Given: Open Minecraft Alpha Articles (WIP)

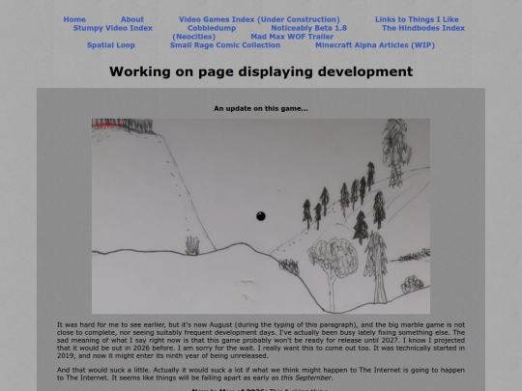Looking at the screenshot, I should point(375,45).
